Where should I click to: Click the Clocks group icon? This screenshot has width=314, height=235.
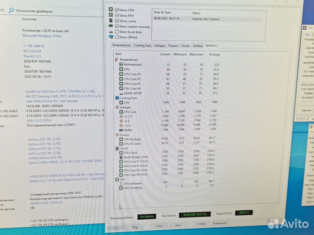click(x=117, y=148)
